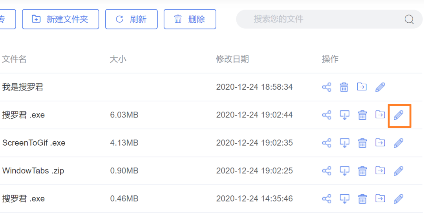Open the 我是搜罗君 folder name

[x=23, y=87]
